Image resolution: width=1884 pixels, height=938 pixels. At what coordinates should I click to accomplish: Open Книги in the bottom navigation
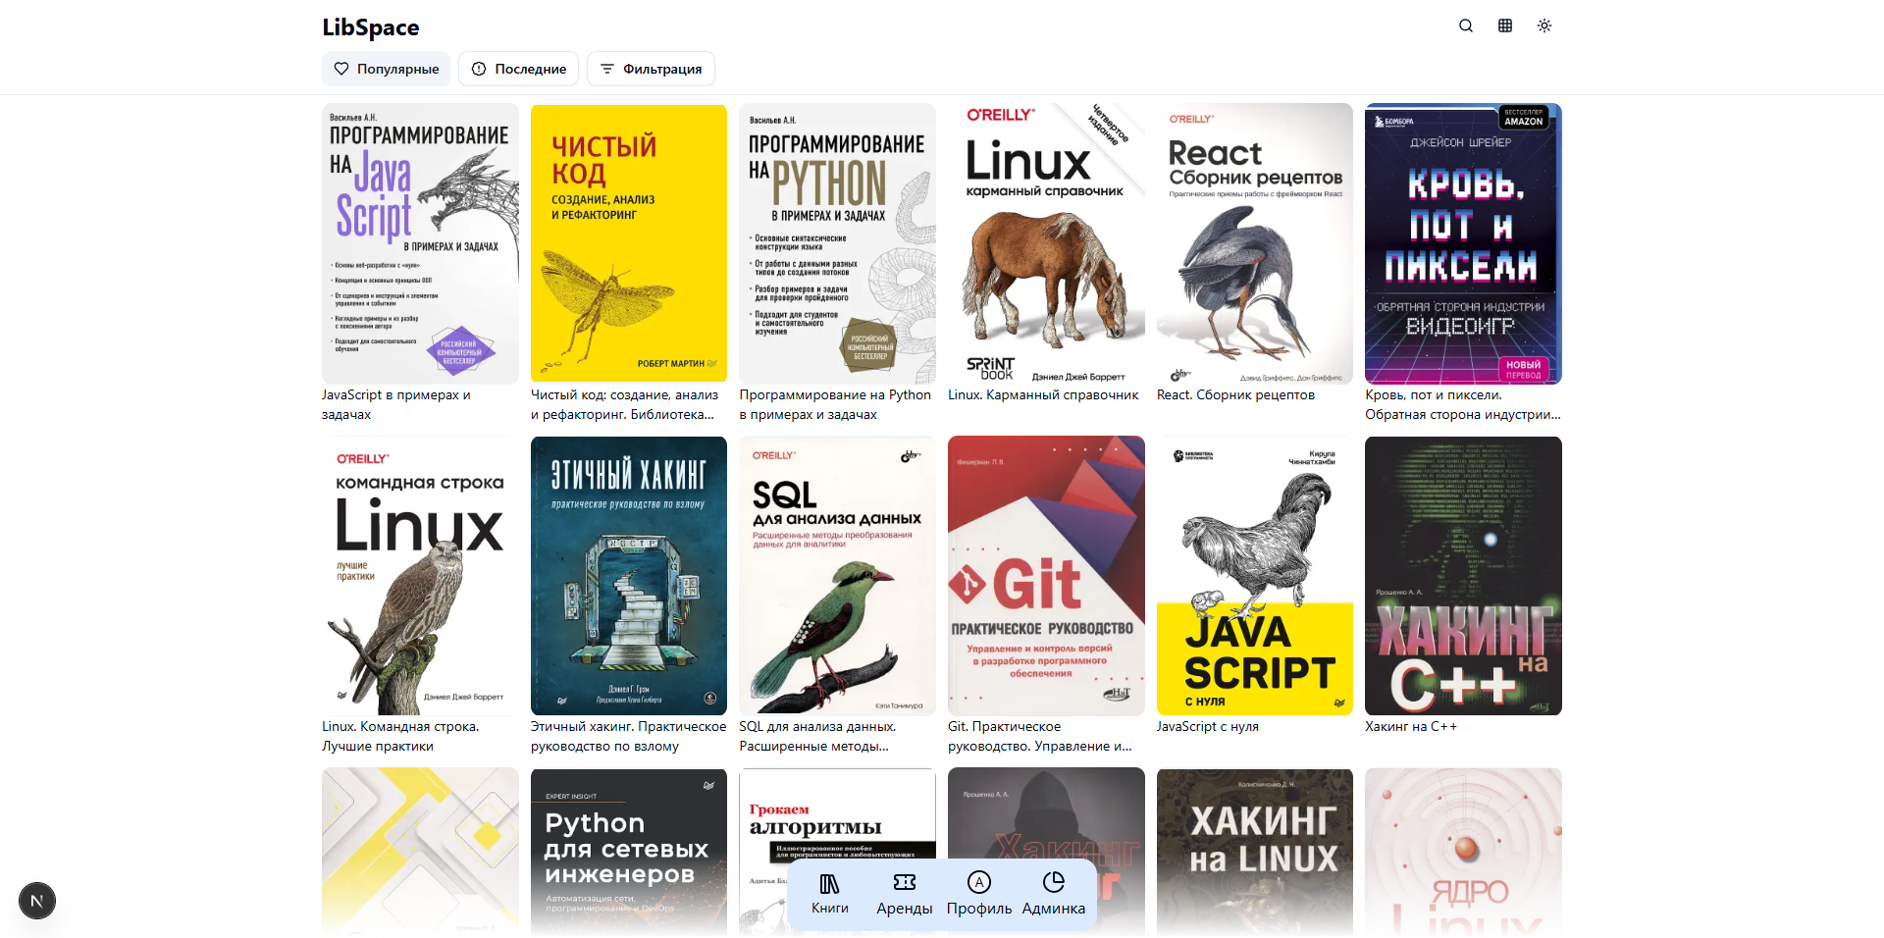pyautogui.click(x=829, y=894)
